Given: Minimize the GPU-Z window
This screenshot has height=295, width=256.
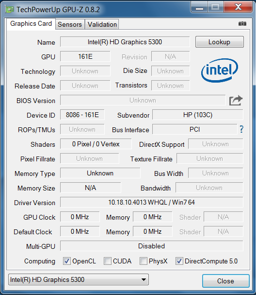Looking at the screenshot, I should pyautogui.click(x=199, y=7).
